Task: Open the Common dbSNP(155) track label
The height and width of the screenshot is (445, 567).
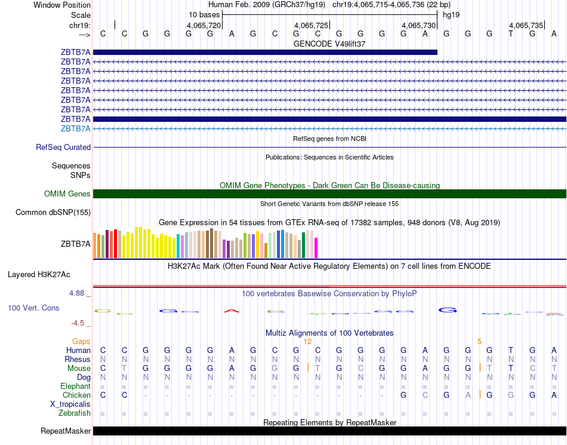Action: point(53,213)
